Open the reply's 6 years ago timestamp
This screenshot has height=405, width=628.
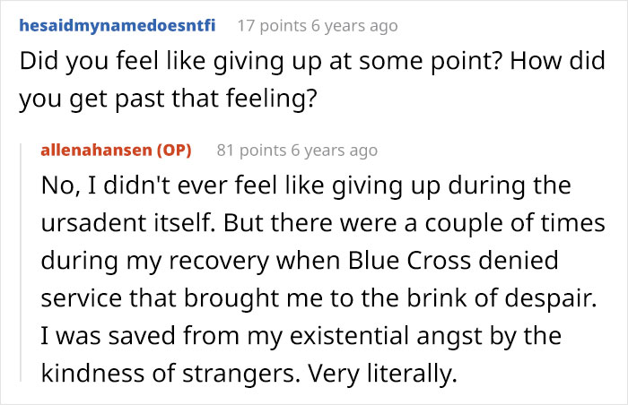tap(335, 151)
